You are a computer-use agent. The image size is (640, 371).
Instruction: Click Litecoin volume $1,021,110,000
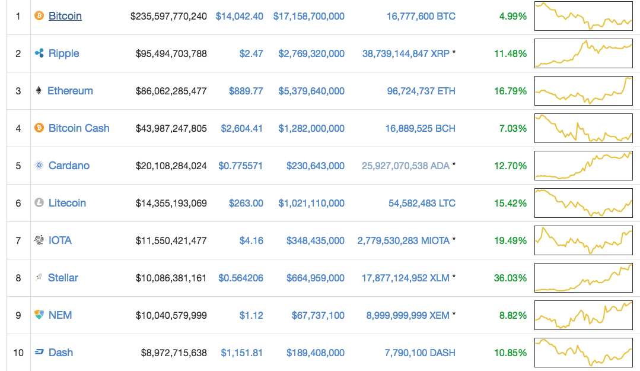(311, 203)
